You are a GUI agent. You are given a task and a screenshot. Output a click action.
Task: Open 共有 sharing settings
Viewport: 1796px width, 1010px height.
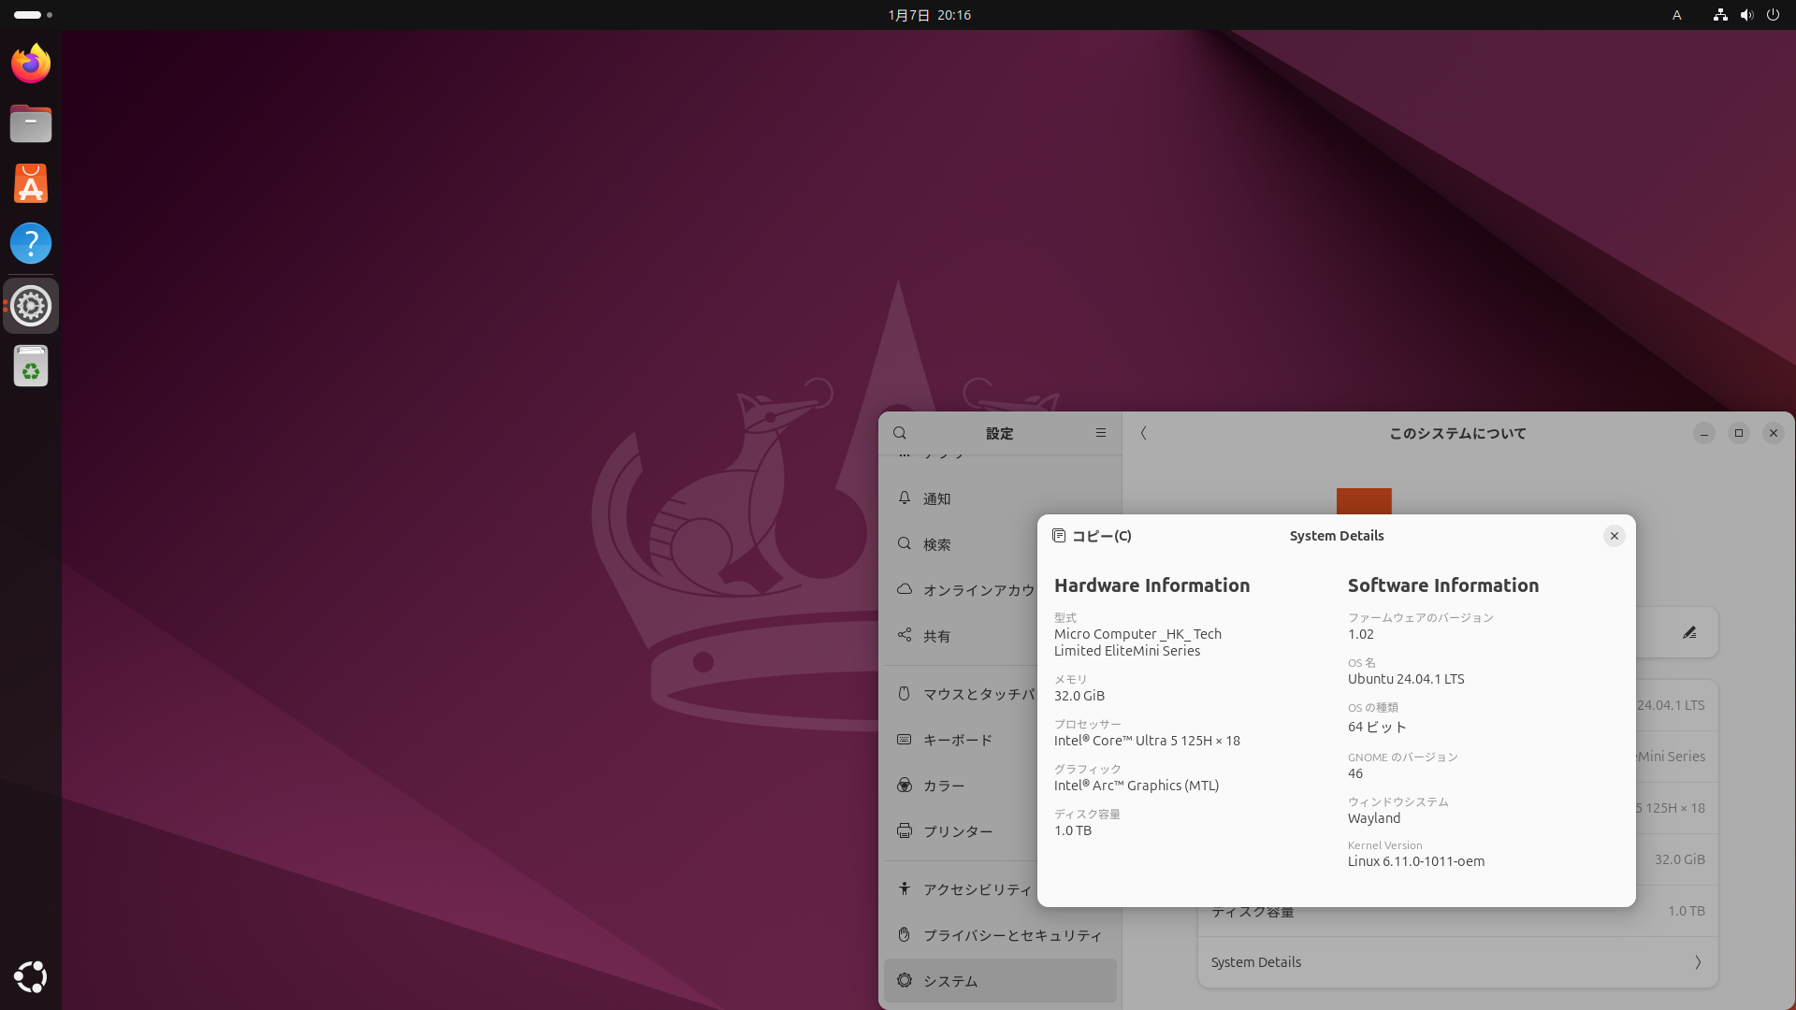click(937, 636)
